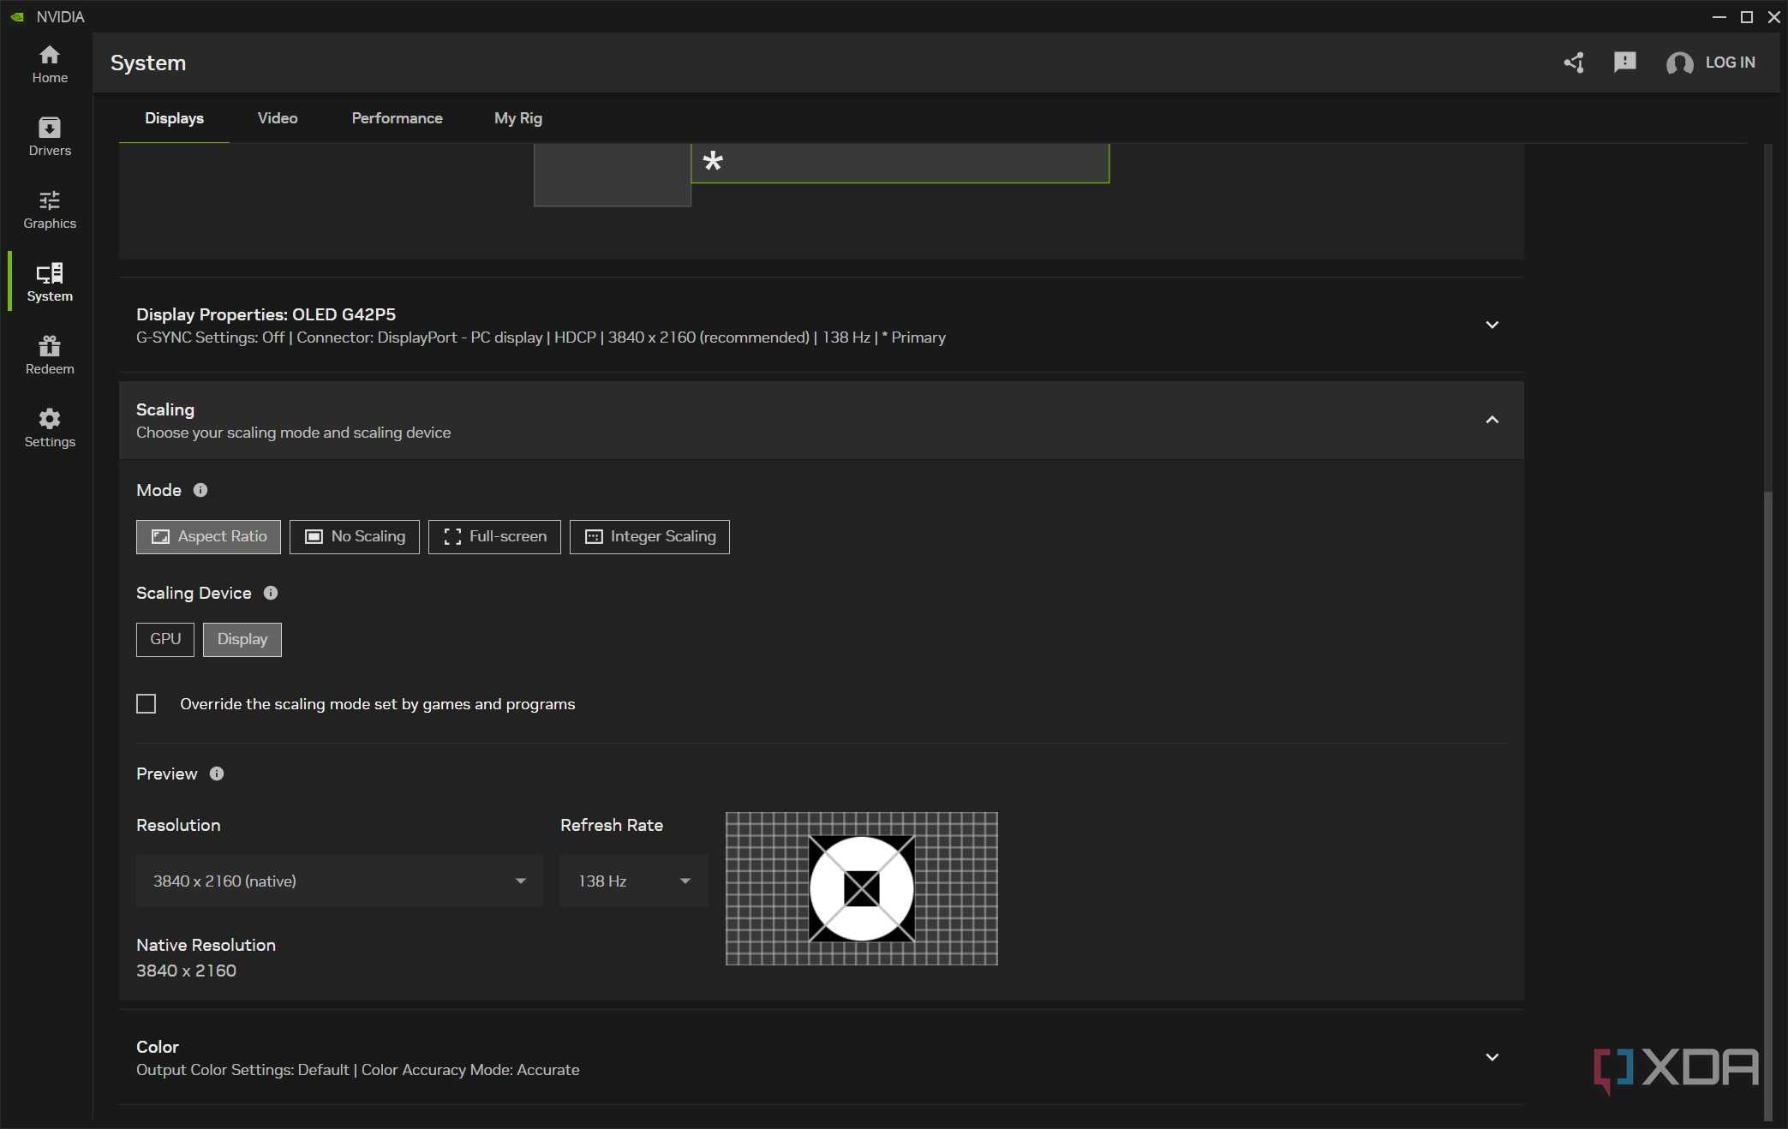
Task: Switch to the Displays tab
Action: point(174,118)
